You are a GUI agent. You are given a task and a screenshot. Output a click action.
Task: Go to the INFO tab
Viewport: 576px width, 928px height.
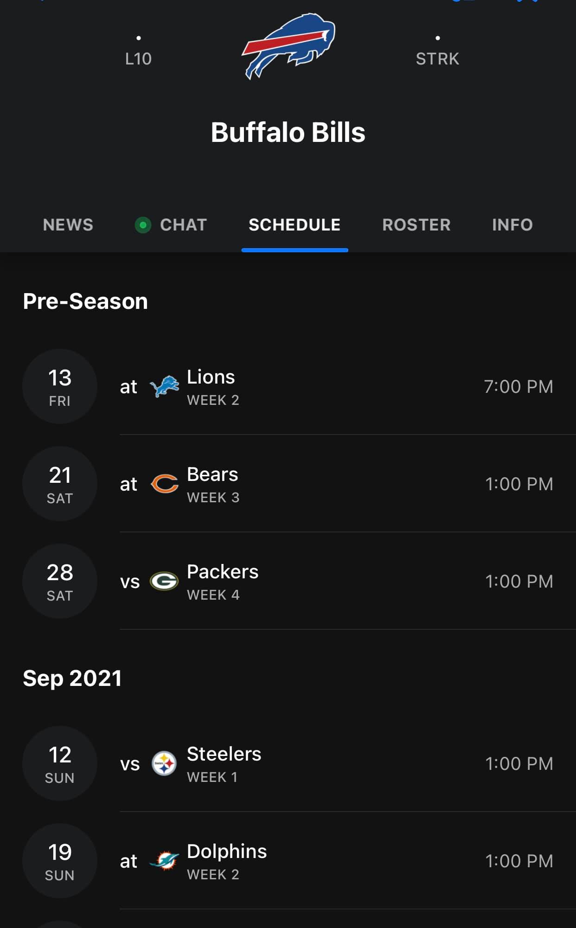tap(512, 225)
